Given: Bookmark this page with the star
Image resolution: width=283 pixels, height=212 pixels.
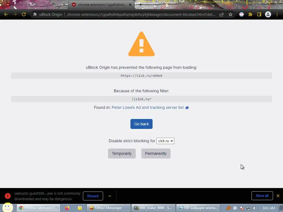Looking at the screenshot, I should click(230, 14).
